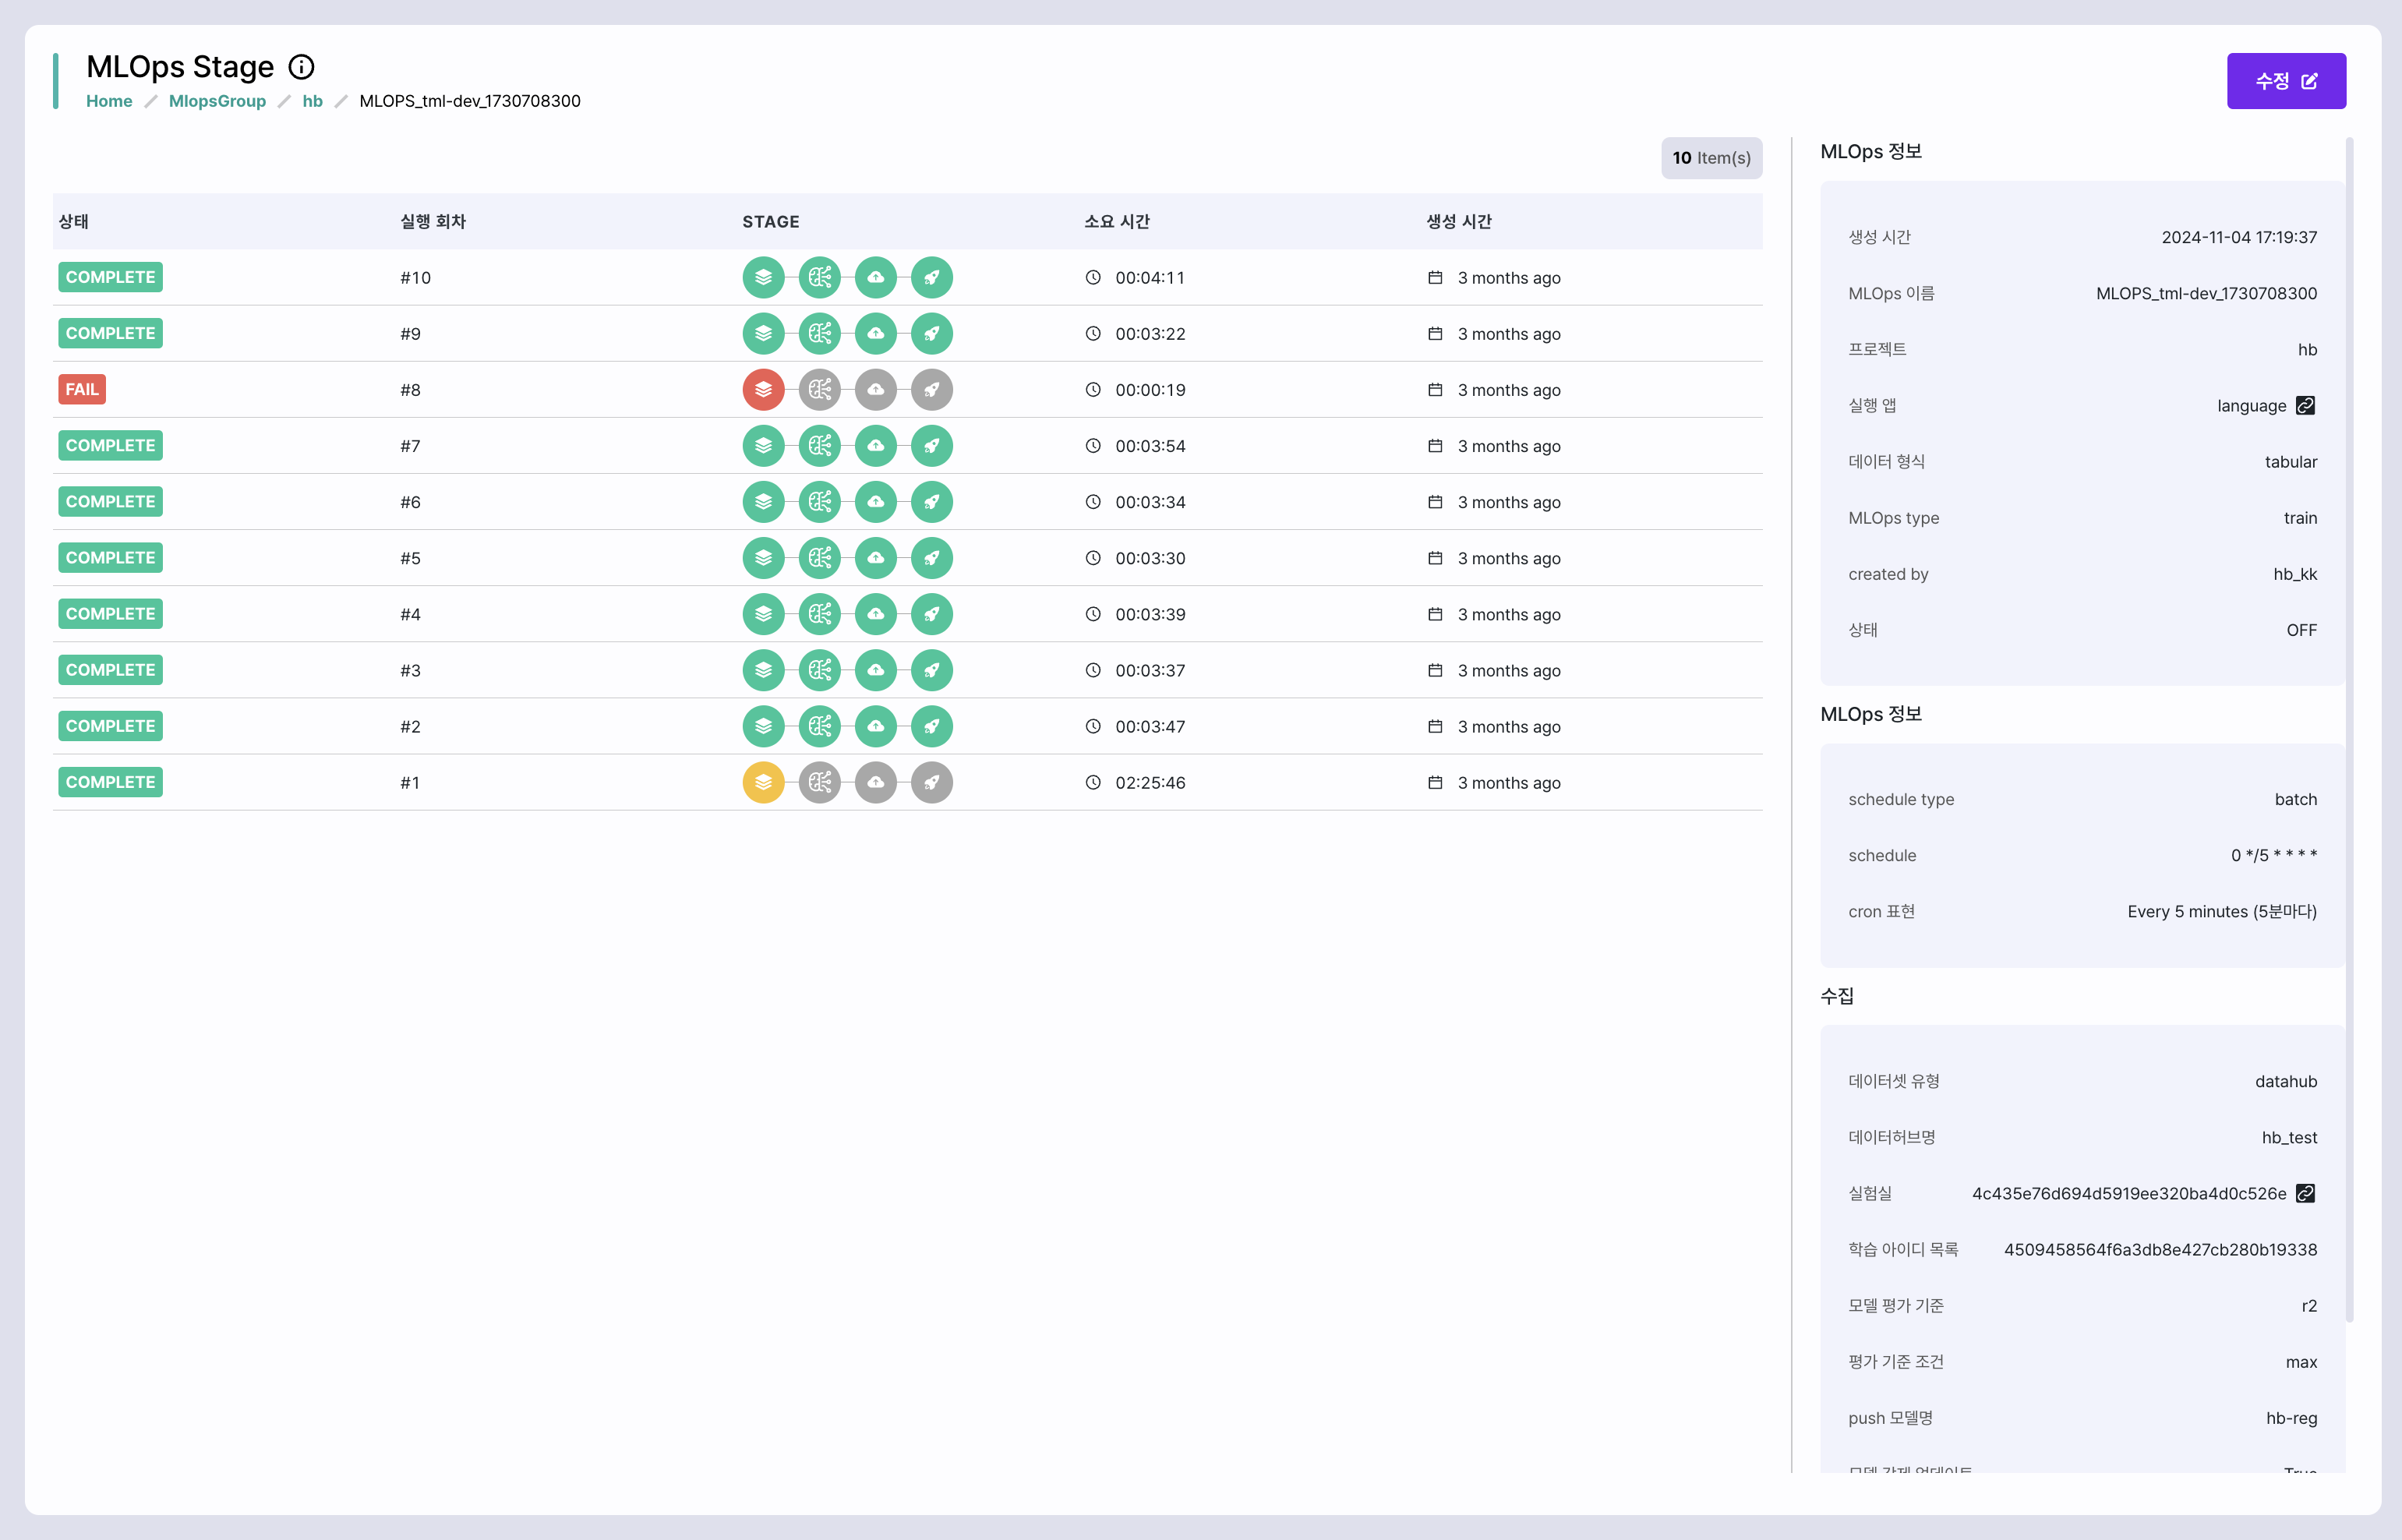
Task: Click the 10 Item(s) count badge
Action: (1711, 158)
